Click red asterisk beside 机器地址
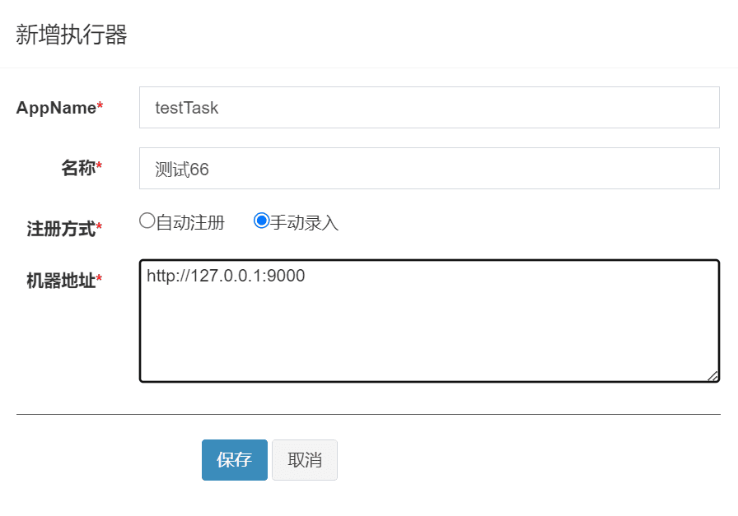 [x=100, y=280]
